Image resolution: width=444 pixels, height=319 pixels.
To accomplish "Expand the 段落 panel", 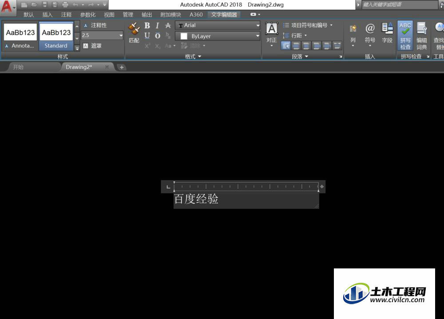I will pyautogui.click(x=300, y=56).
